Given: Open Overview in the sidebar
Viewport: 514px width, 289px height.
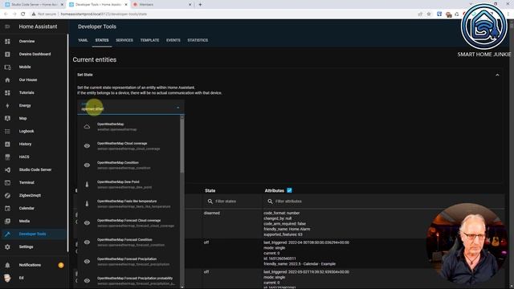Looking at the screenshot, I should coord(27,41).
